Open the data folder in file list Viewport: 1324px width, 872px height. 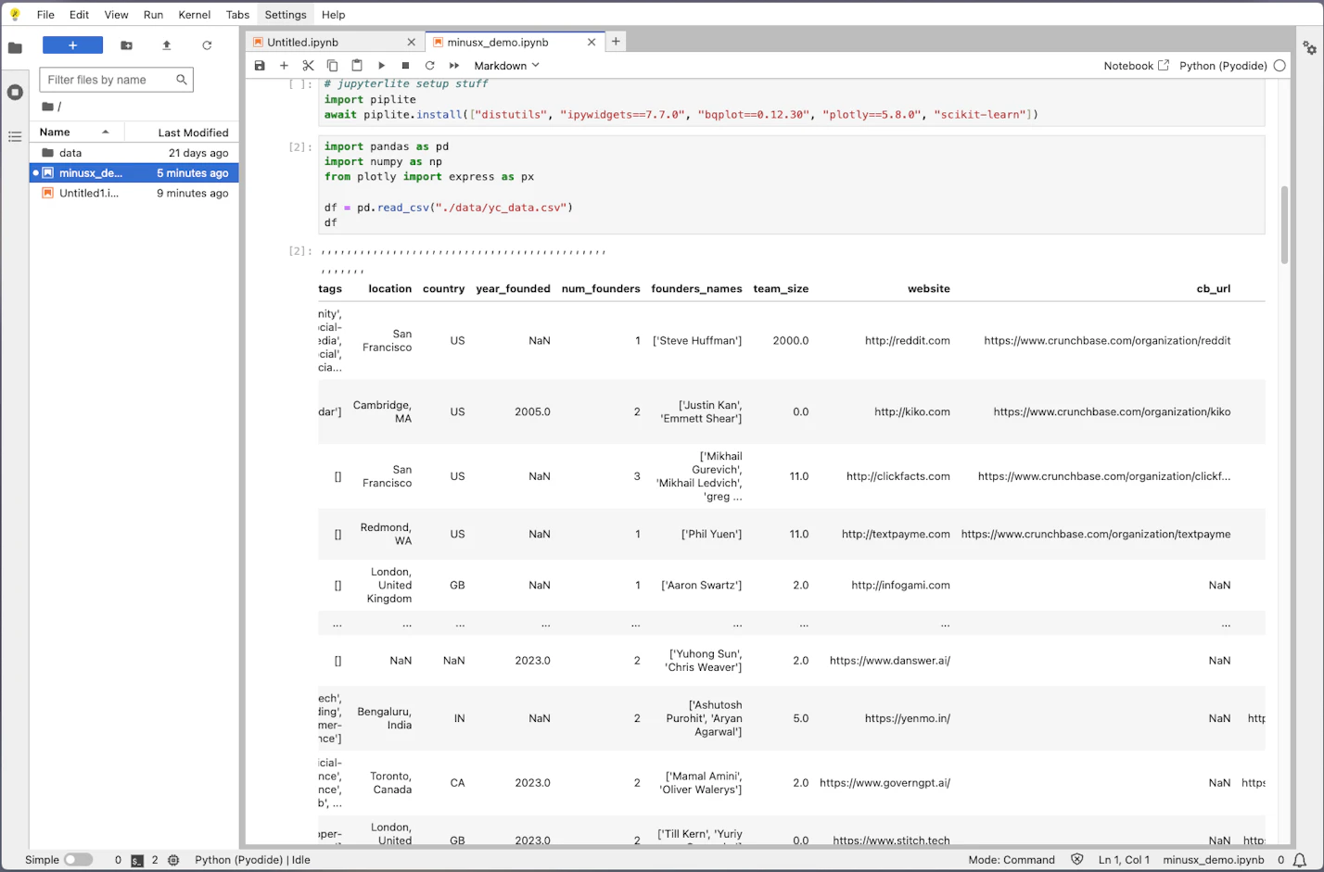tap(70, 153)
